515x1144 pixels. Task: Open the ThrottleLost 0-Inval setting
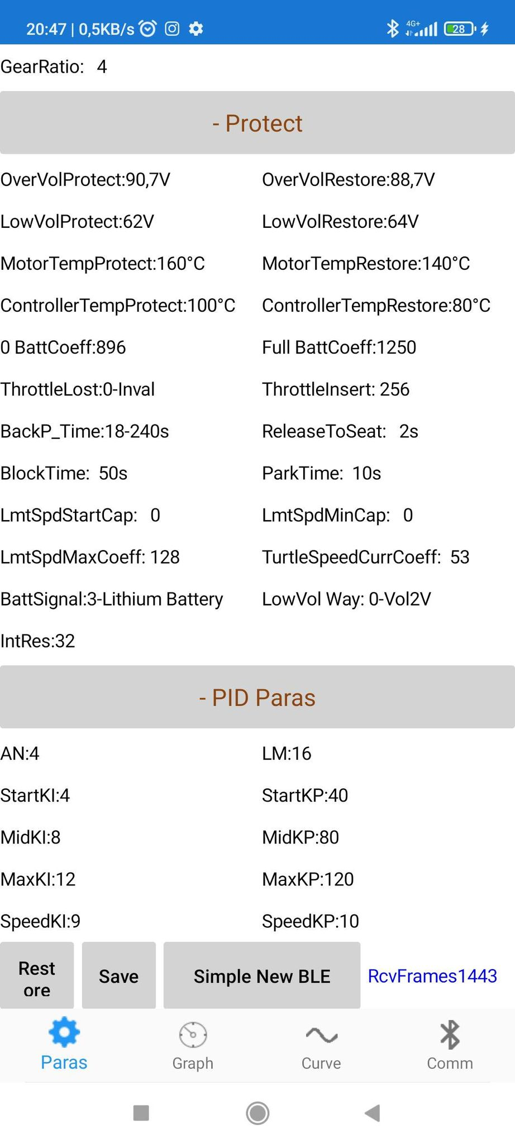(78, 389)
